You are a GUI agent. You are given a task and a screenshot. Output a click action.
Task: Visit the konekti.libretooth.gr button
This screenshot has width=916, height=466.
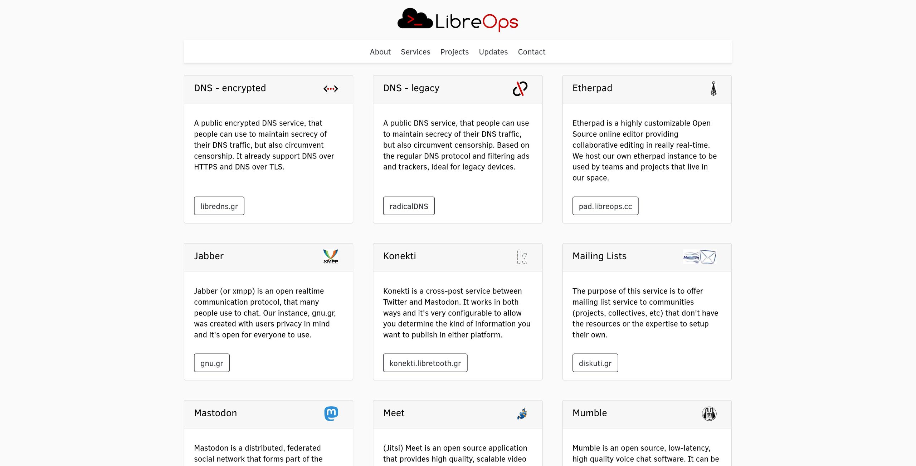(425, 363)
